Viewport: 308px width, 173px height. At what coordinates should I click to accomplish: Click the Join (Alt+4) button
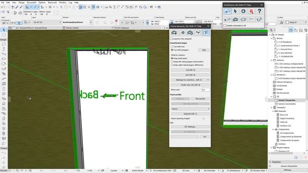[190, 75]
